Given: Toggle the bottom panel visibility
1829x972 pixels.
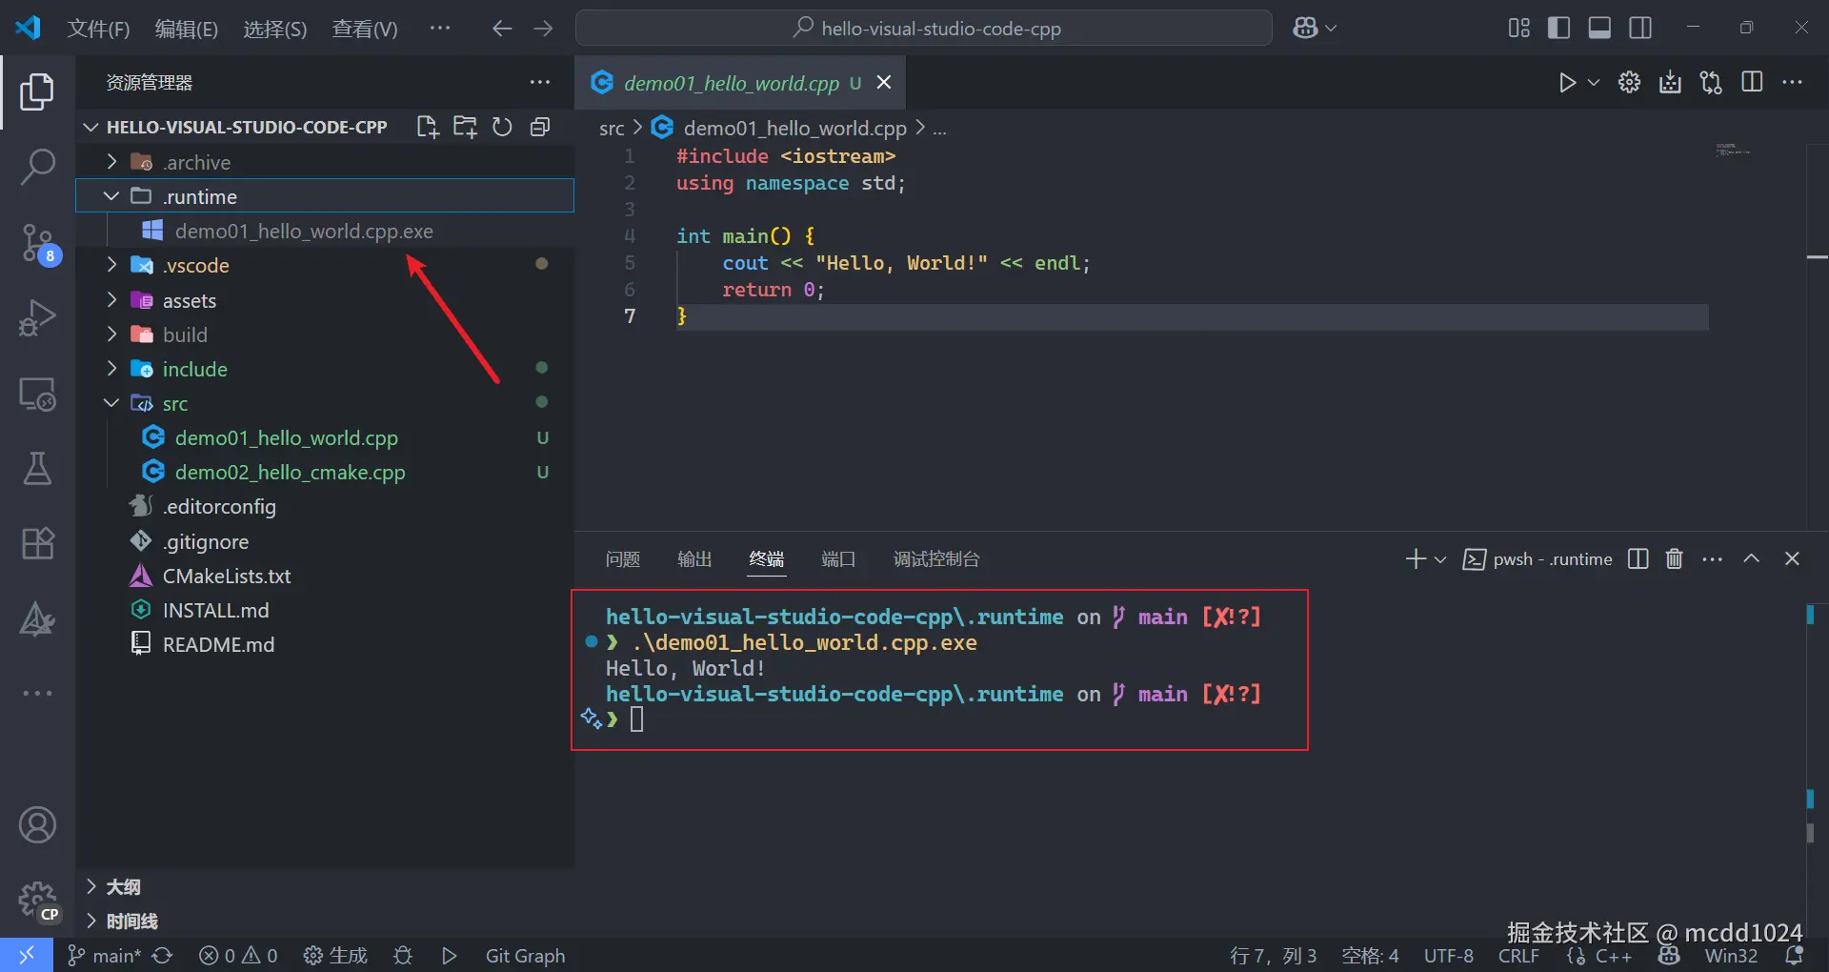Looking at the screenshot, I should (x=1599, y=28).
